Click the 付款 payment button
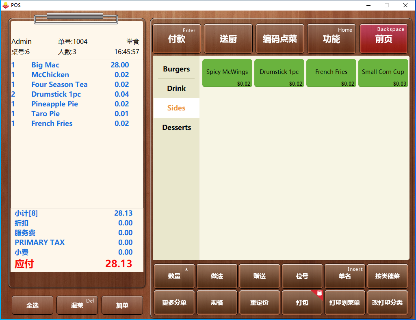The height and width of the screenshot is (320, 416). click(176, 39)
